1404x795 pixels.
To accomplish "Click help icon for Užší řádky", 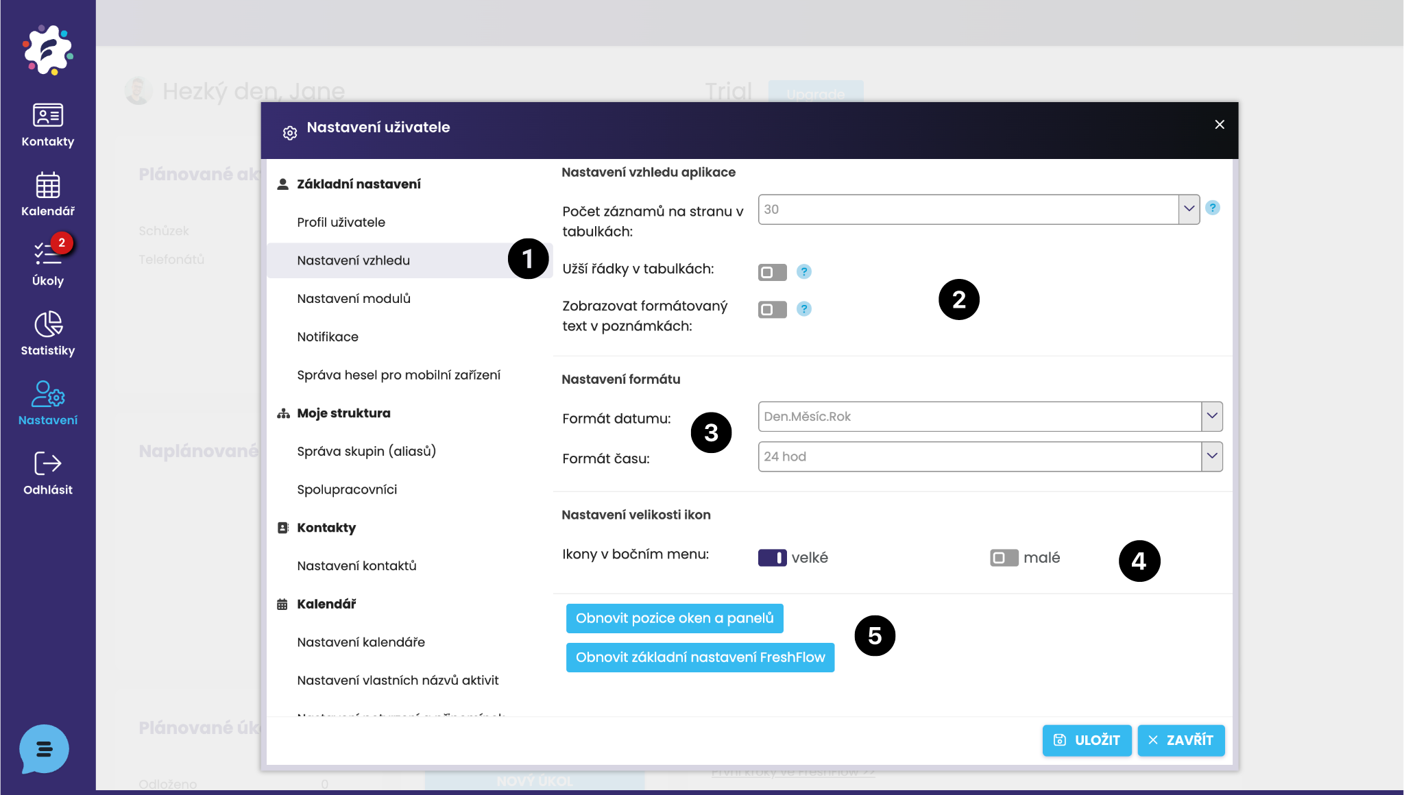I will point(803,272).
